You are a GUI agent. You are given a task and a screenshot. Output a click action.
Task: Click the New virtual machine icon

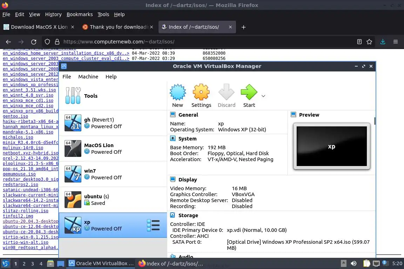(177, 96)
